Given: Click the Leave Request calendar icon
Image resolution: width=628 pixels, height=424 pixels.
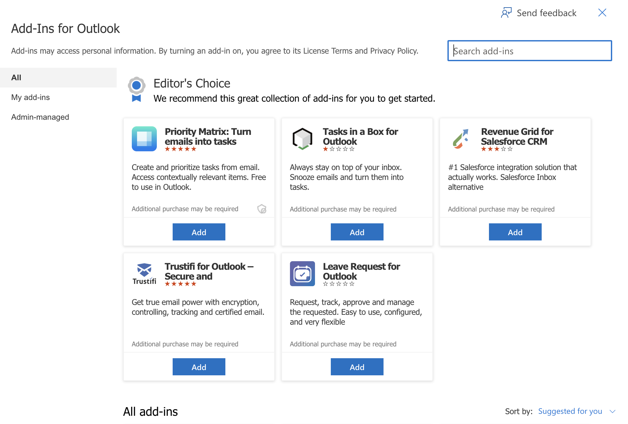Looking at the screenshot, I should coord(302,273).
